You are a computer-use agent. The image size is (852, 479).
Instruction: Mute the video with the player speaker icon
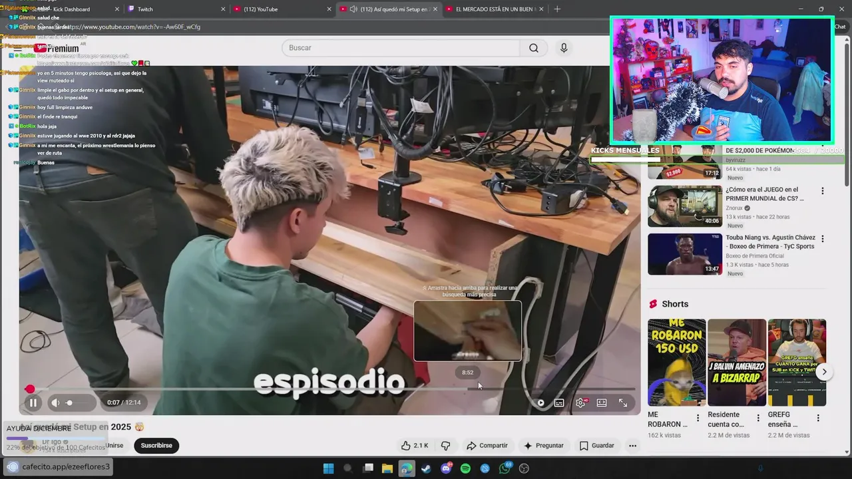56,402
